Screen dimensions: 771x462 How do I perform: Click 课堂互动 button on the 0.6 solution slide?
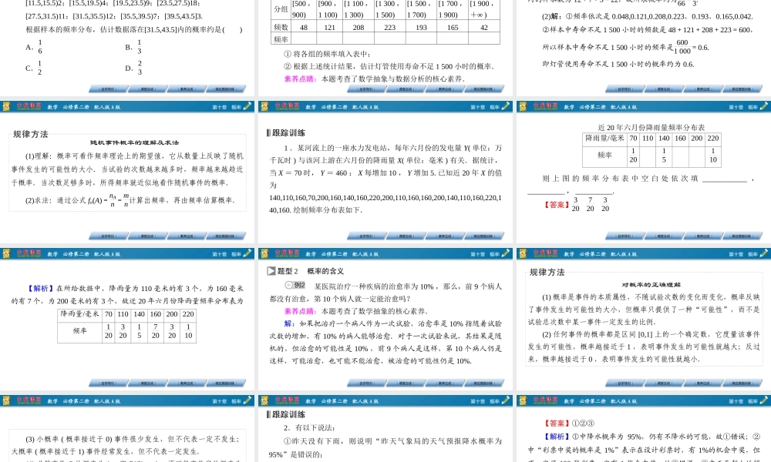[663, 89]
